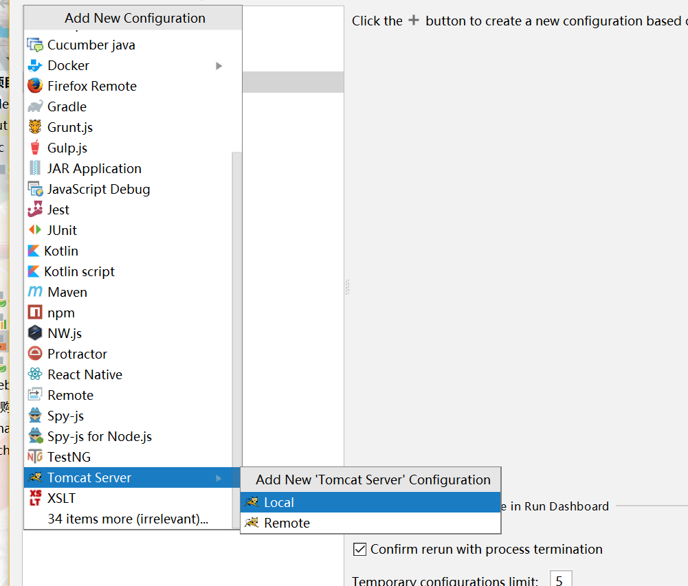Show 34 items more (irrelevant)

tap(128, 519)
